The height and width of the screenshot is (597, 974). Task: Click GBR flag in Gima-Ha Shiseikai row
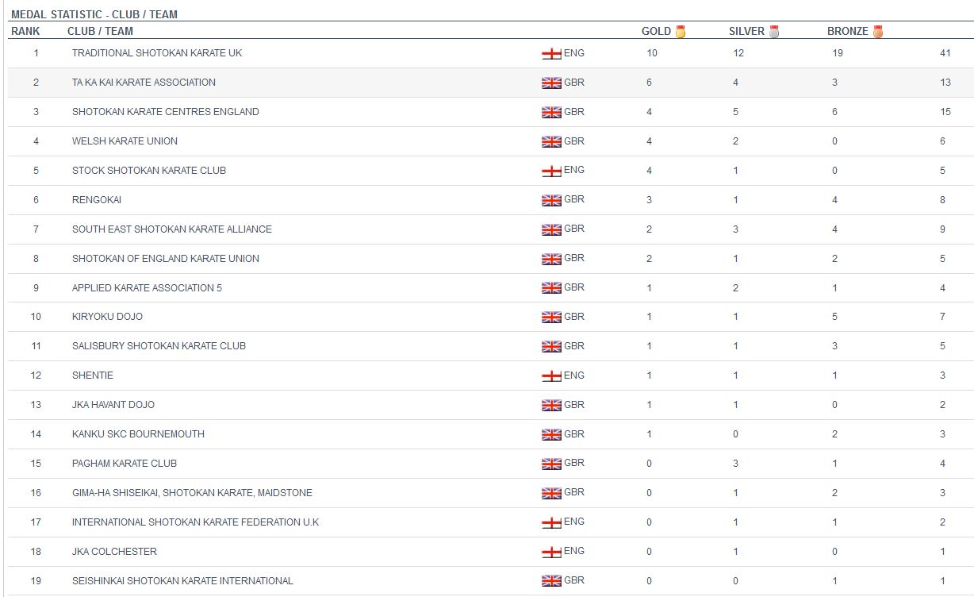(551, 493)
